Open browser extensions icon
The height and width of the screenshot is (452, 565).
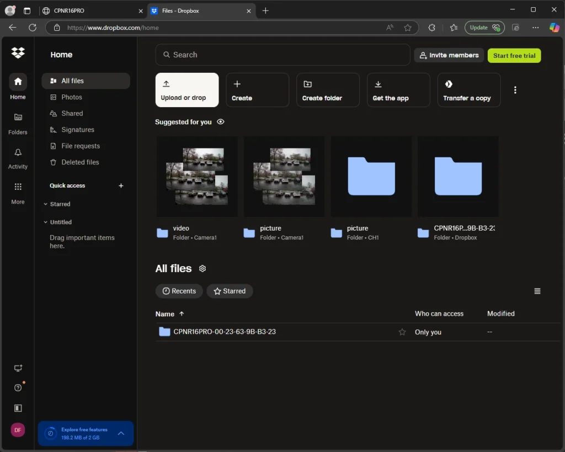pos(431,28)
